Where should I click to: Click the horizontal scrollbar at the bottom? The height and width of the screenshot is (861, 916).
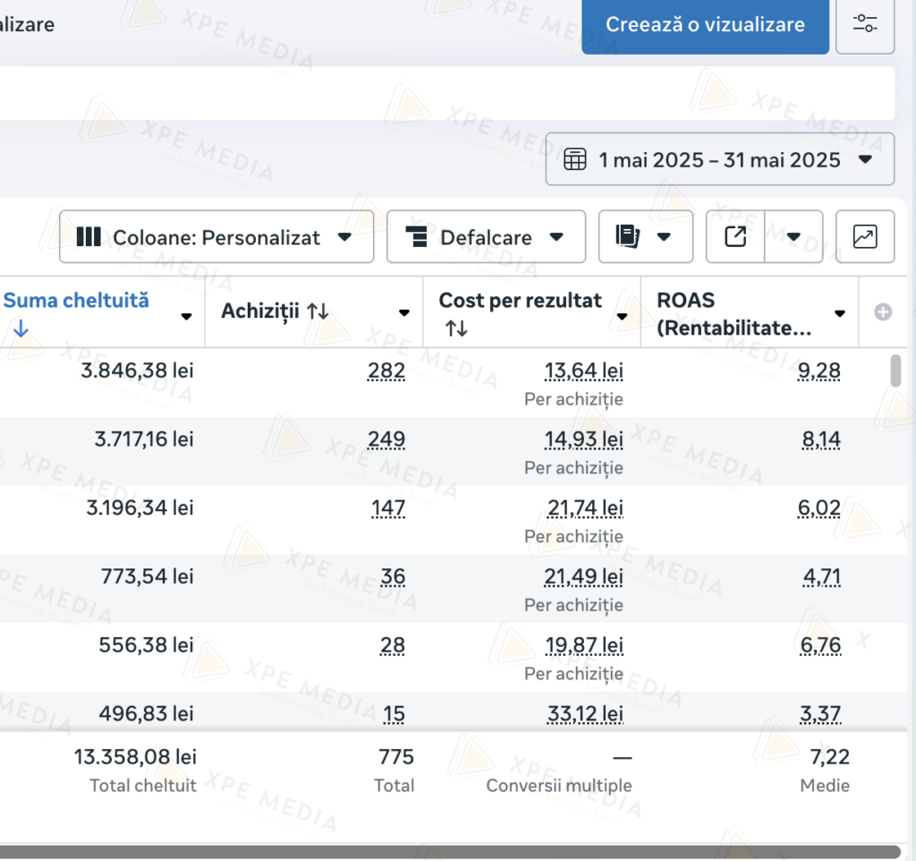447,851
